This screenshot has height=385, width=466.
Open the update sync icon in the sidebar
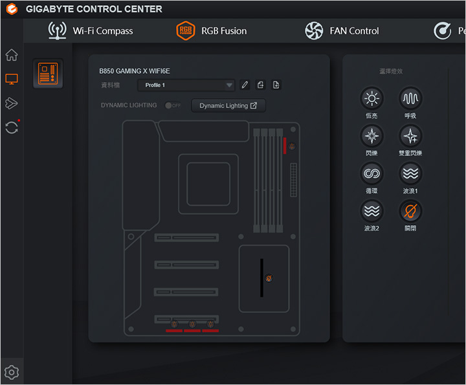click(12, 127)
